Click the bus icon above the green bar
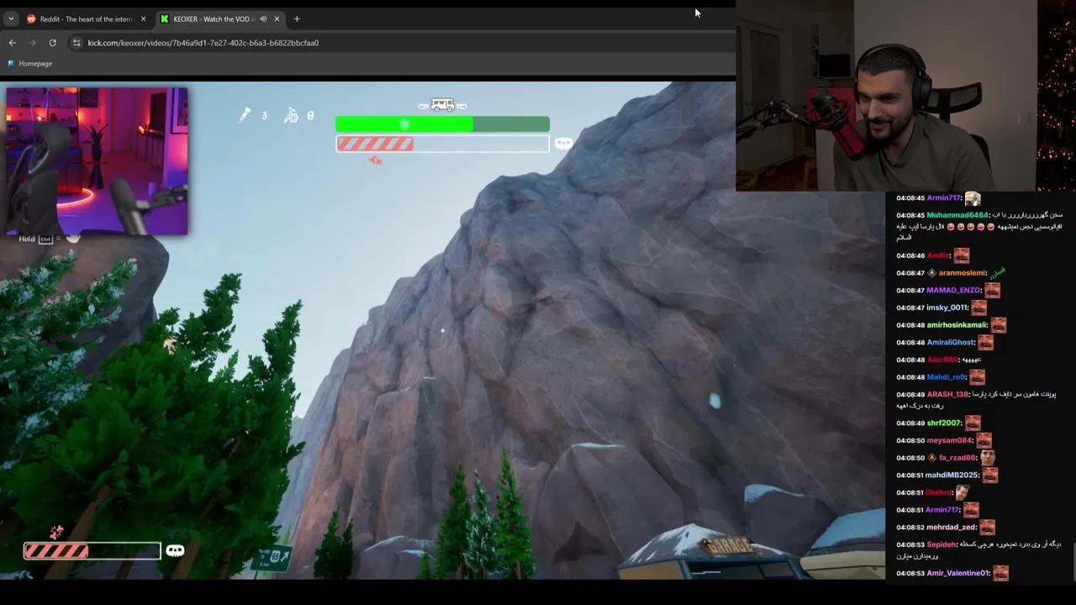This screenshot has height=605, width=1076. [x=442, y=105]
